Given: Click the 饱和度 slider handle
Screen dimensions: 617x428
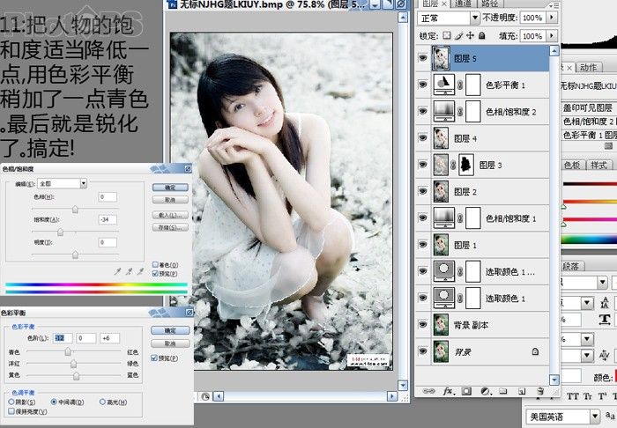Looking at the screenshot, I should [x=60, y=232].
